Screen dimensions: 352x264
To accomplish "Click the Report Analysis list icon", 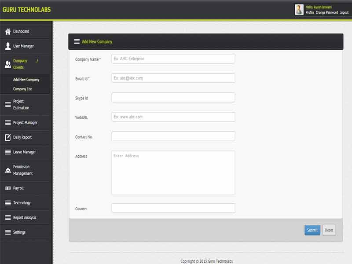I will 7,217.
